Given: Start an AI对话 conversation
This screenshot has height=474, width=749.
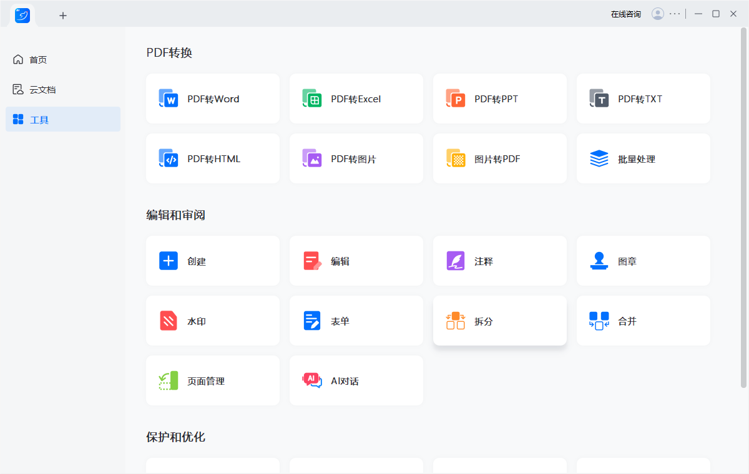Looking at the screenshot, I should [x=356, y=380].
